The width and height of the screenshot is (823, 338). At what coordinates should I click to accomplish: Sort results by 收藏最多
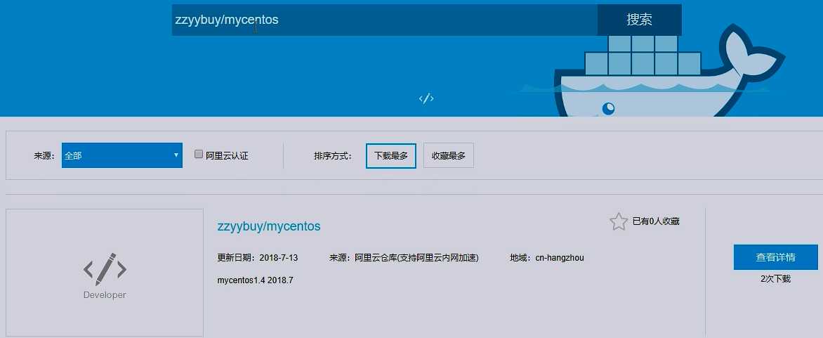click(x=449, y=156)
